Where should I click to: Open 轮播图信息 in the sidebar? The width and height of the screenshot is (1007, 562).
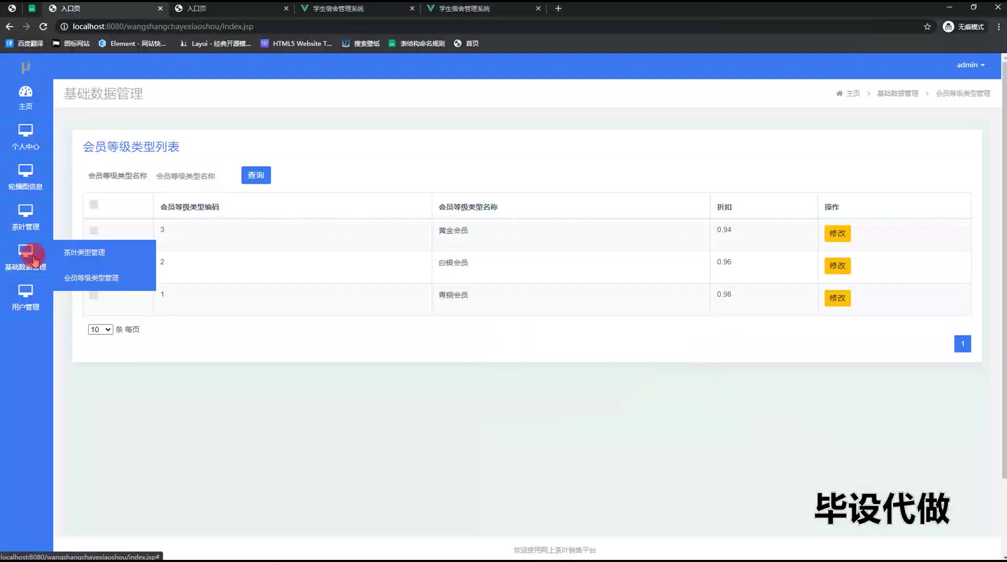pyautogui.click(x=25, y=177)
